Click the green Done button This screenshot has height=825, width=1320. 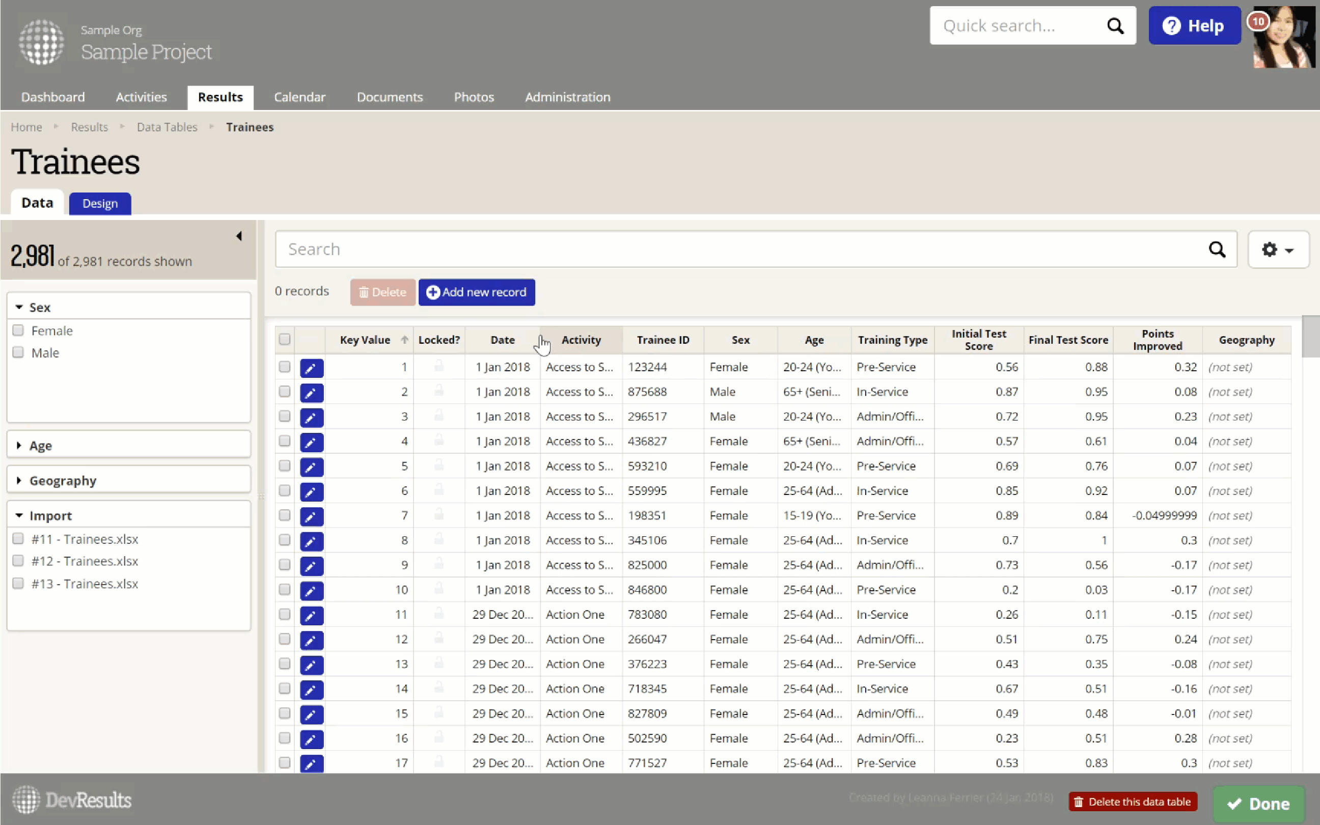(1258, 803)
